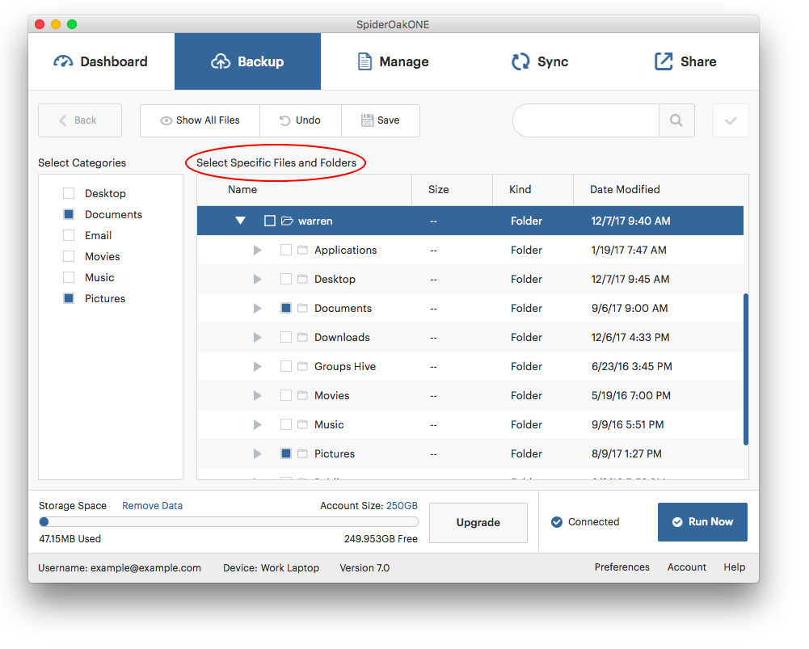Image resolution: width=809 pixels, height=649 pixels.
Task: Click the storage space usage bar
Action: 229,522
